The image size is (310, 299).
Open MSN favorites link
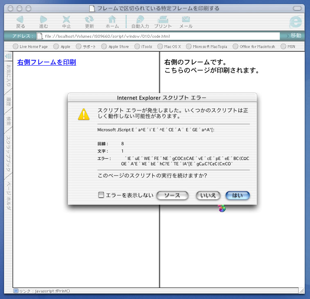(288, 46)
